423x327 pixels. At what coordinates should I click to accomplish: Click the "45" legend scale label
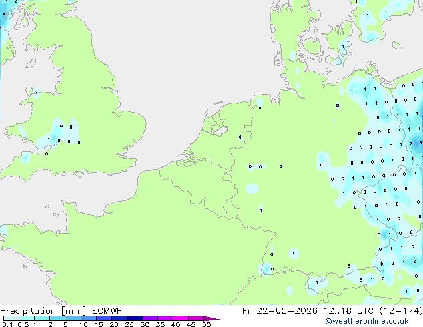tap(191, 324)
